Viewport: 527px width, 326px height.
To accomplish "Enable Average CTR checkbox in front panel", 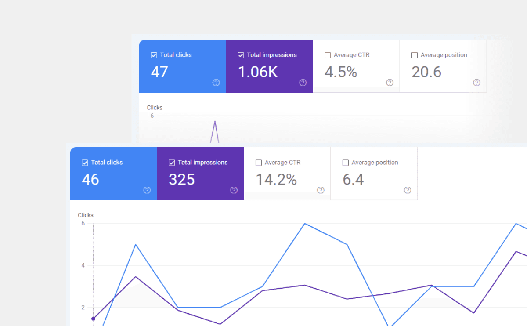I will [x=259, y=163].
